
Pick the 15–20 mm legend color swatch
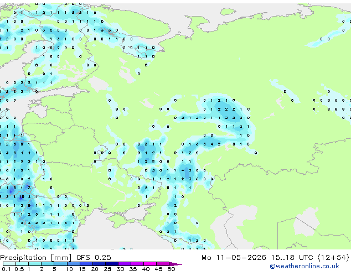pos(86,264)
